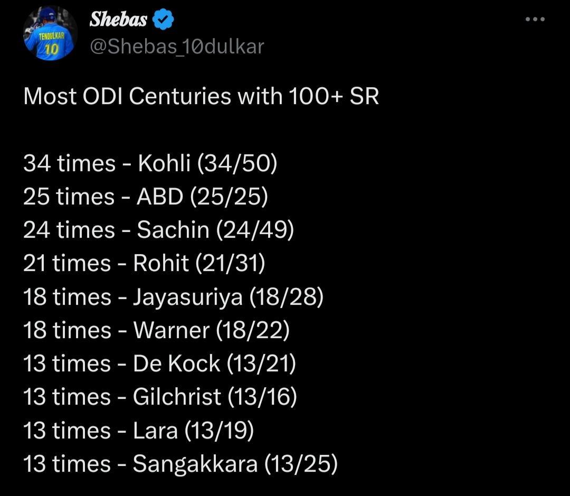Click the Rohit (21/31) line
Image resolution: width=570 pixels, height=496 pixels.
144,263
